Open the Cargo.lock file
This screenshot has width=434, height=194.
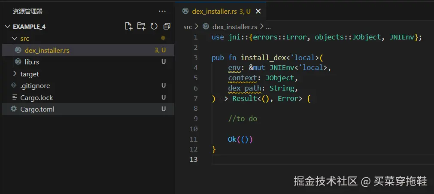[x=88, y=97]
